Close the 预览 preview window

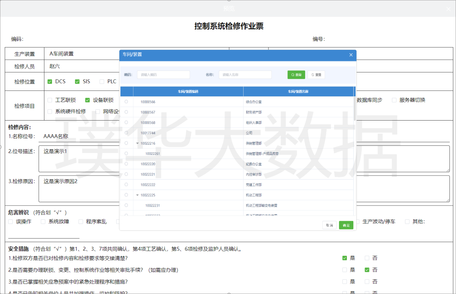(448, 9)
